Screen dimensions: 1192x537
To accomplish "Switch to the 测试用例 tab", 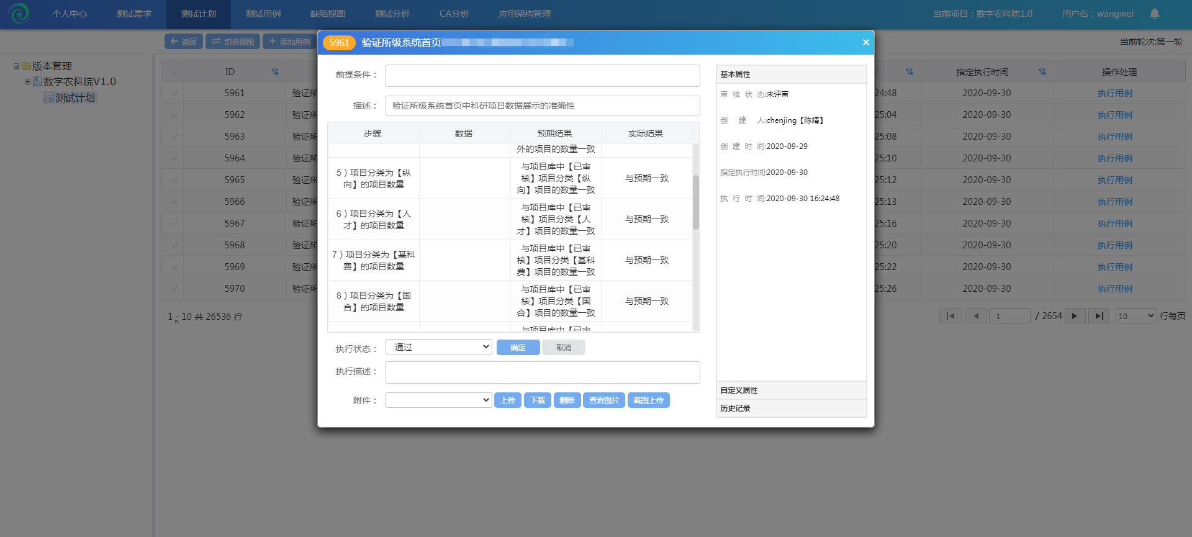I will click(x=263, y=14).
